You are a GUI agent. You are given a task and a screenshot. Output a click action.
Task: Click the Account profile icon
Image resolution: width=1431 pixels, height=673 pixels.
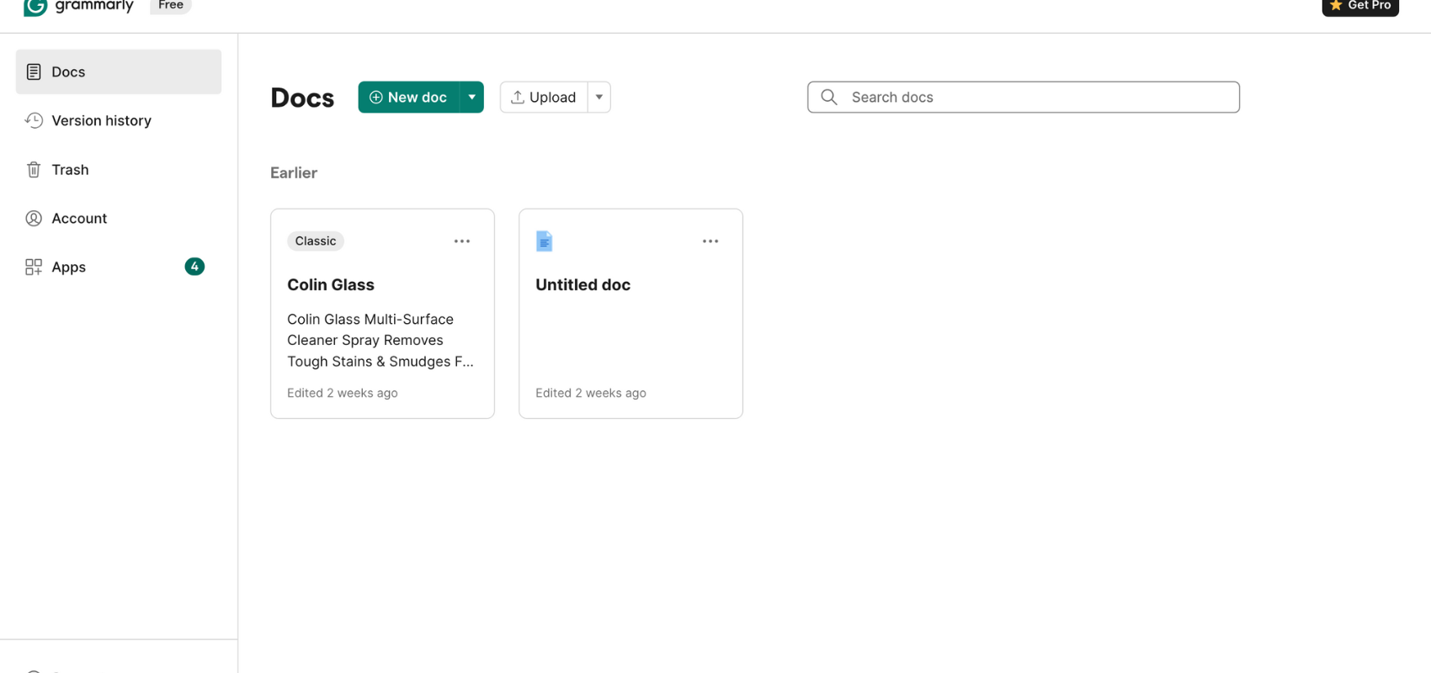(x=34, y=219)
